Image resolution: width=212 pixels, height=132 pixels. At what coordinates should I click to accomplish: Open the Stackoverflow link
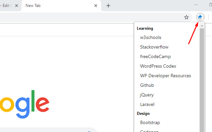(154, 47)
